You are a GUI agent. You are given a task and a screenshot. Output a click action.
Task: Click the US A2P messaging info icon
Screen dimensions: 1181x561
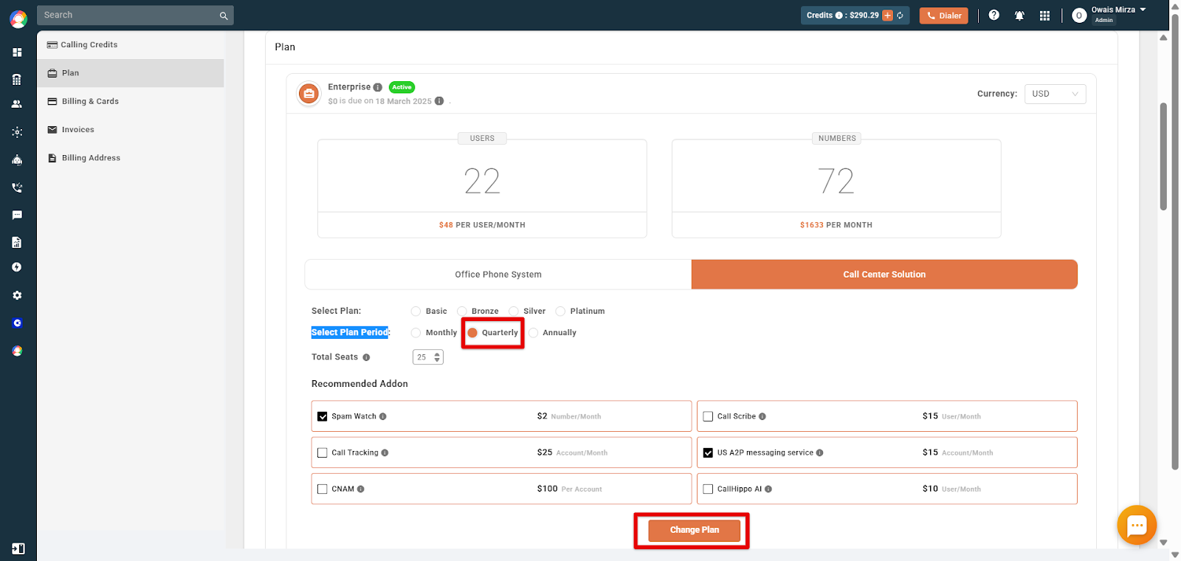pos(820,452)
